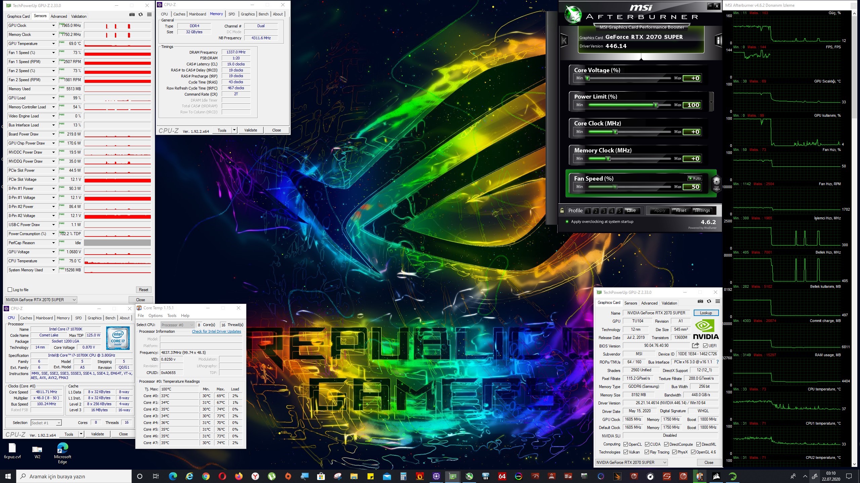Open the Options menu in Core Temp
The width and height of the screenshot is (860, 483).
tap(156, 316)
